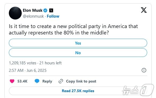Vote Yes in the poll
The height and width of the screenshot is (98, 156).
click(78, 43)
